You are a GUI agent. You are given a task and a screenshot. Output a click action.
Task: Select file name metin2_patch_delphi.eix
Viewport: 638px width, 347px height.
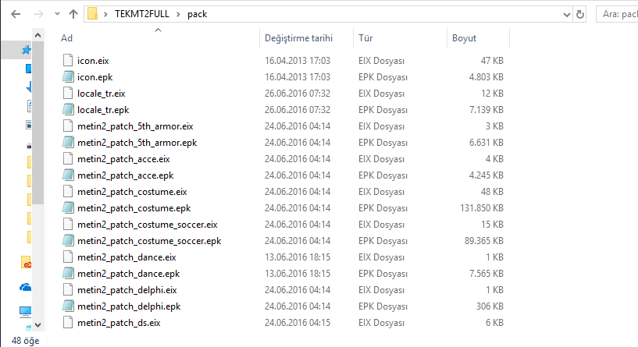pyautogui.click(x=127, y=290)
